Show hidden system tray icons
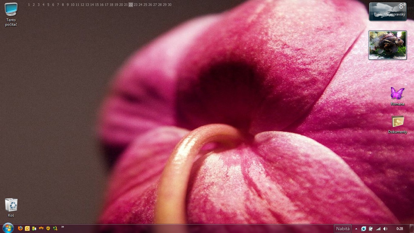This screenshot has width=414, height=233. pos(356,229)
